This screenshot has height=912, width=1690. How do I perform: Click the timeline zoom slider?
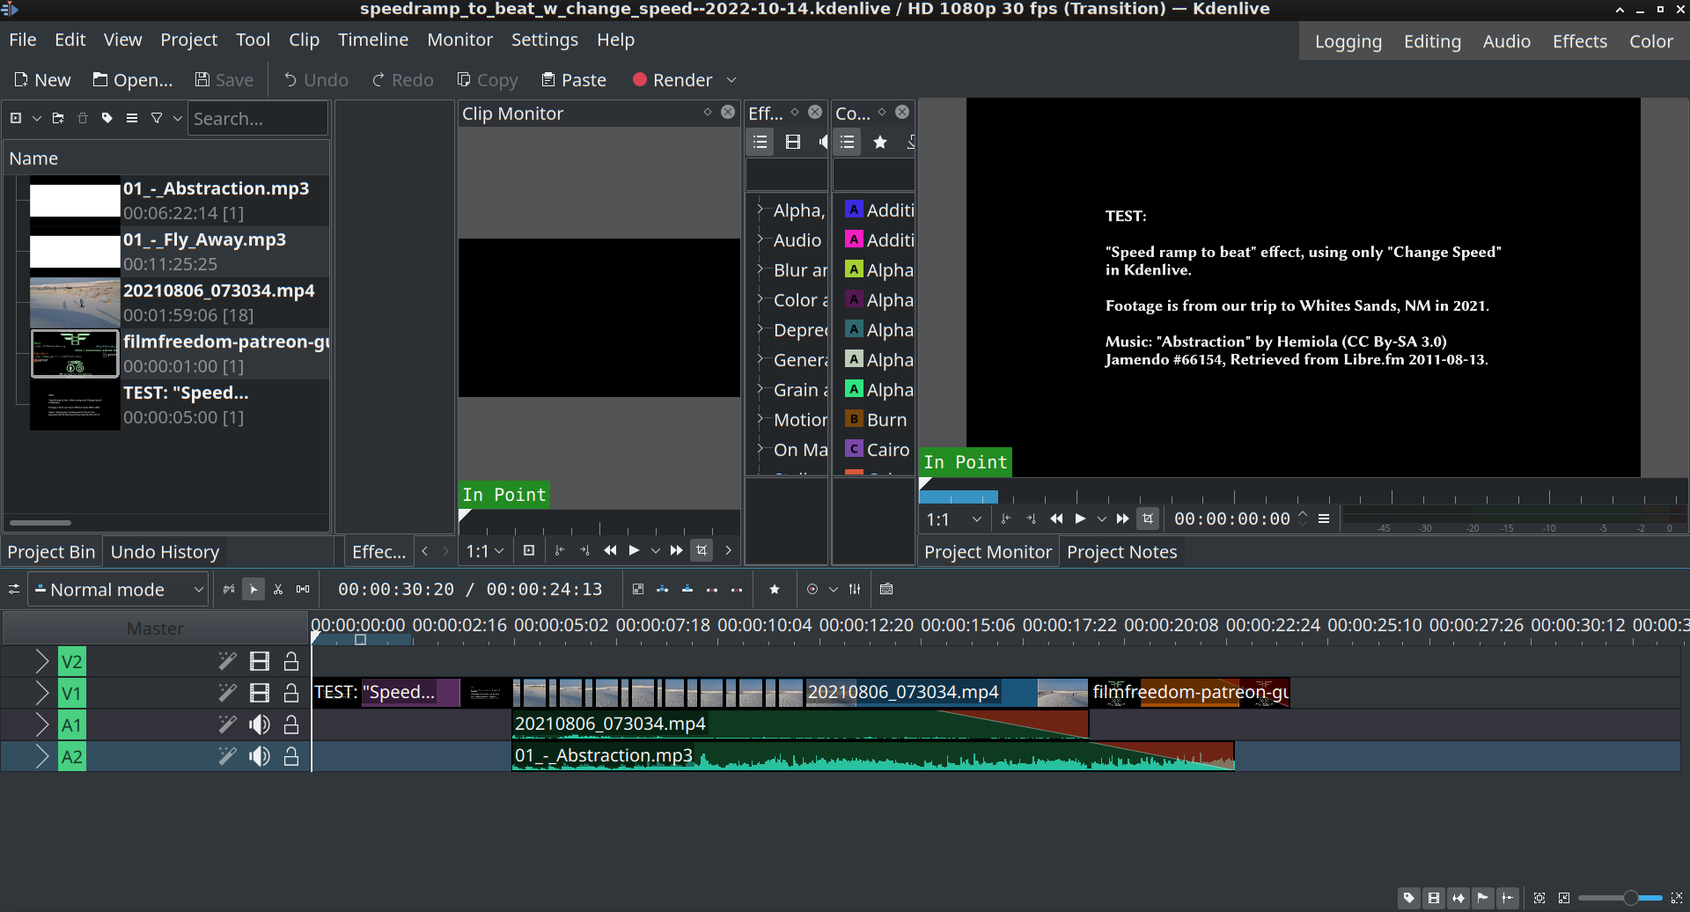[1630, 898]
